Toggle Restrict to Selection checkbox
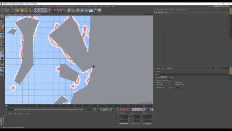 pyautogui.click(x=169, y=80)
